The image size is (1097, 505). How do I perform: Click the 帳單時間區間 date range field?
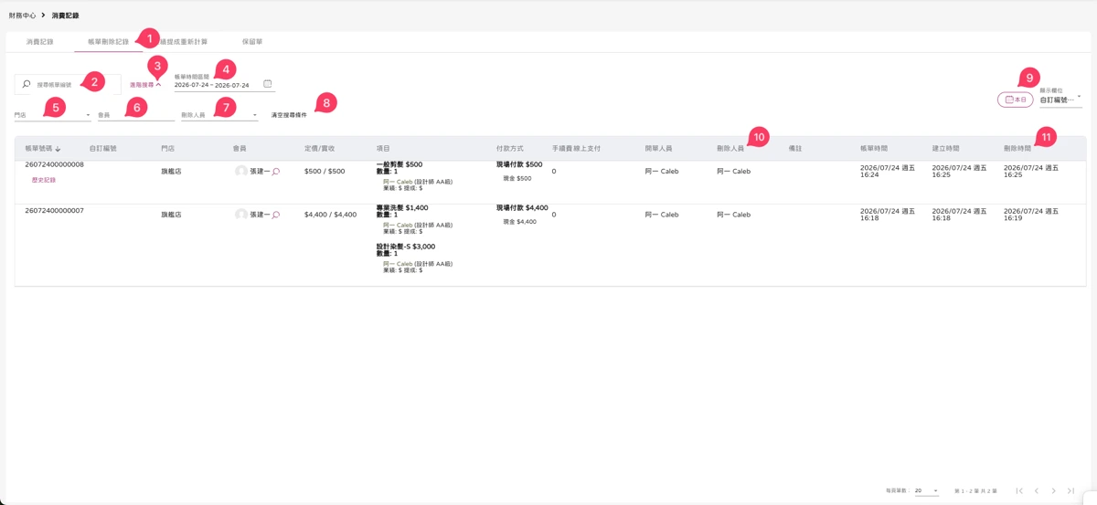click(x=223, y=84)
